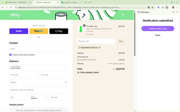The height and width of the screenshot is (112, 180).
Task: Click the -$10.00 order discount value
Action: click(121, 60)
